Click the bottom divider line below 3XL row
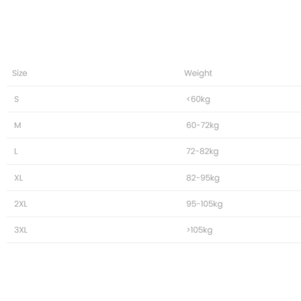The height and width of the screenshot is (301, 301). (x=150, y=243)
